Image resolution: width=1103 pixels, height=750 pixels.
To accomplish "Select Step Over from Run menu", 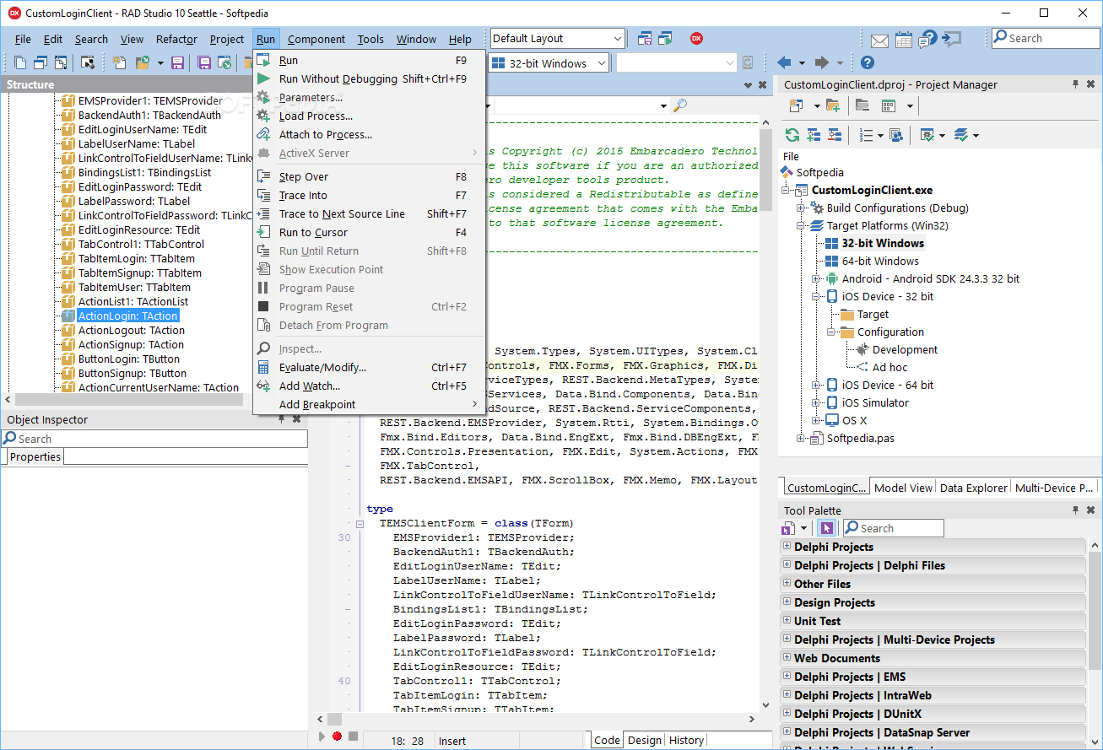I will 370,176.
